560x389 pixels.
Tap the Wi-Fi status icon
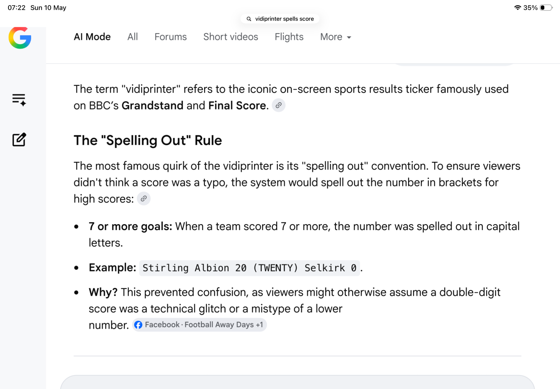coord(517,8)
